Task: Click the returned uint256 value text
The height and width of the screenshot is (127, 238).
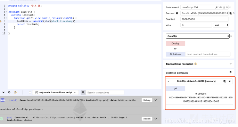Action: coord(201,99)
